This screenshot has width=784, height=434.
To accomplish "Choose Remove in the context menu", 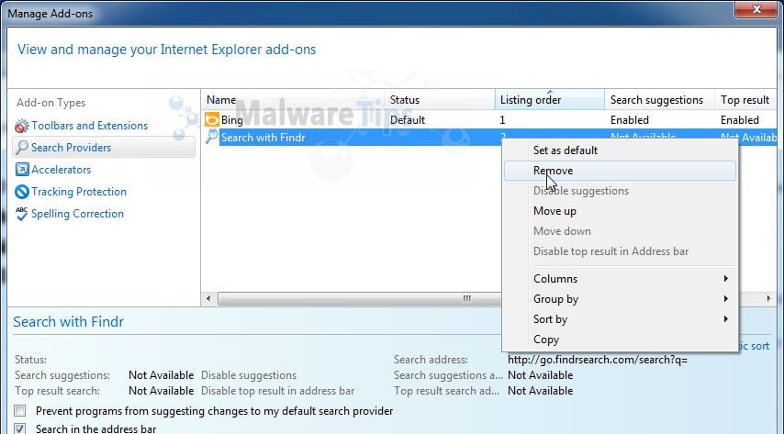I will click(620, 171).
